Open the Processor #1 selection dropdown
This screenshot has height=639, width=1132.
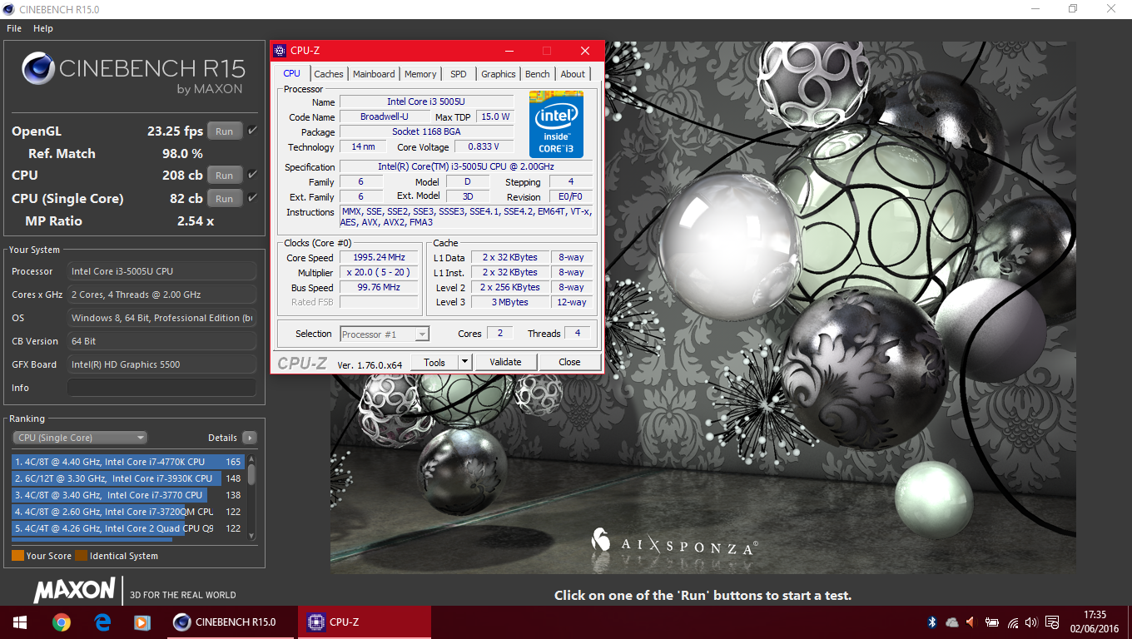[385, 334]
